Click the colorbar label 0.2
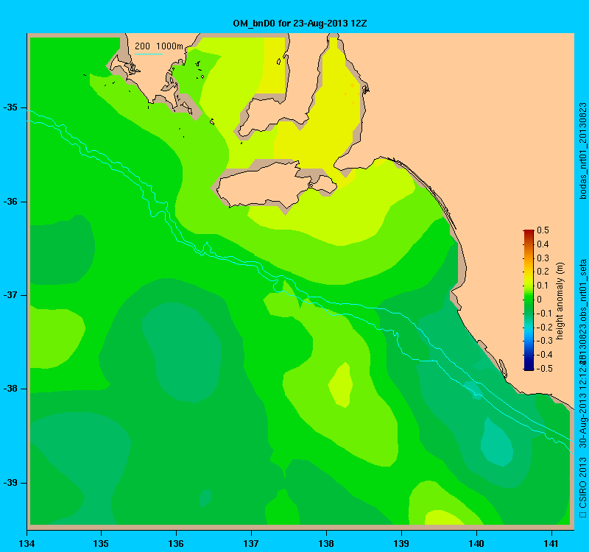This screenshot has height=552, width=589. (x=543, y=272)
